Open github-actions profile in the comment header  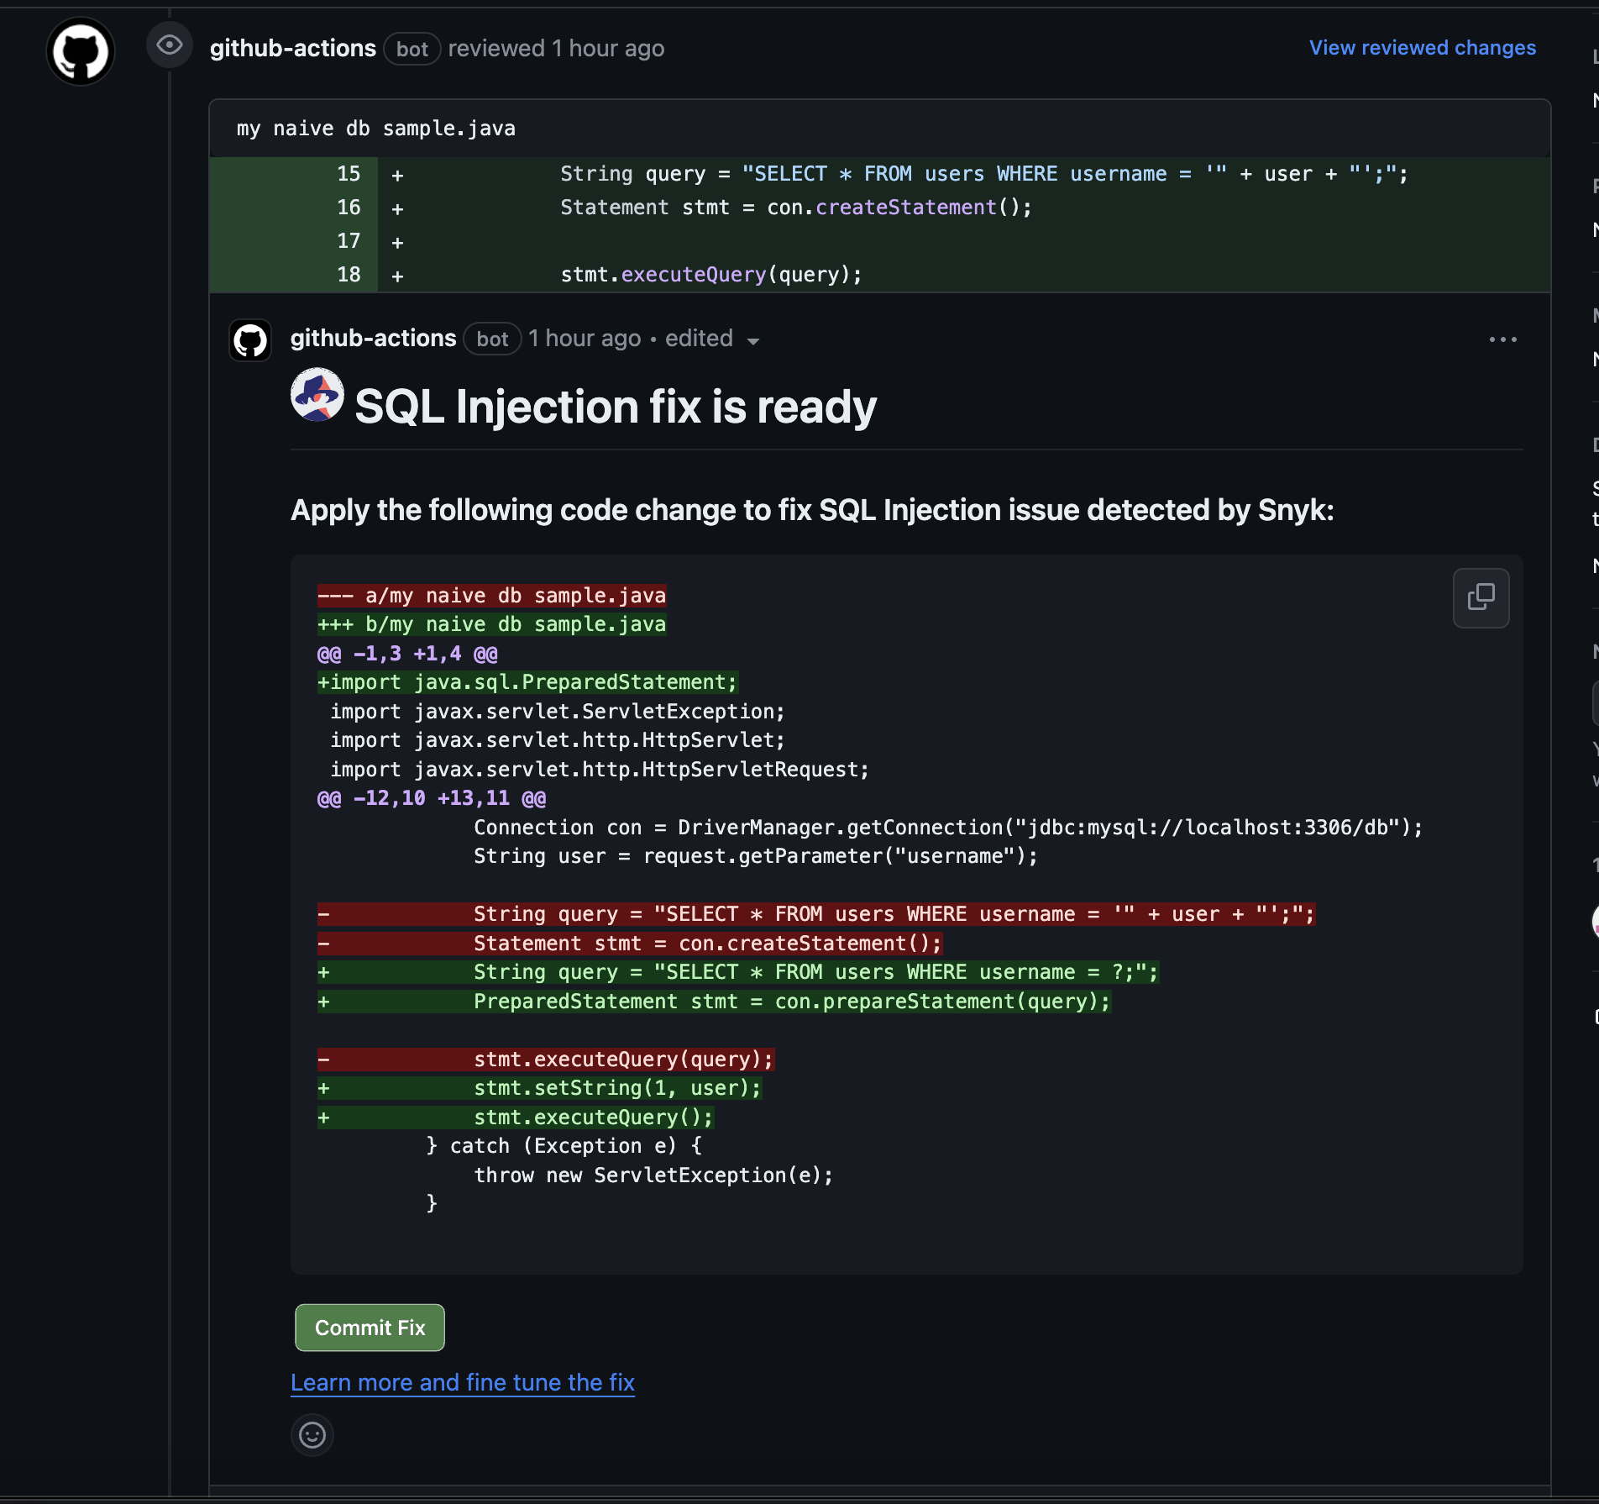tap(373, 339)
